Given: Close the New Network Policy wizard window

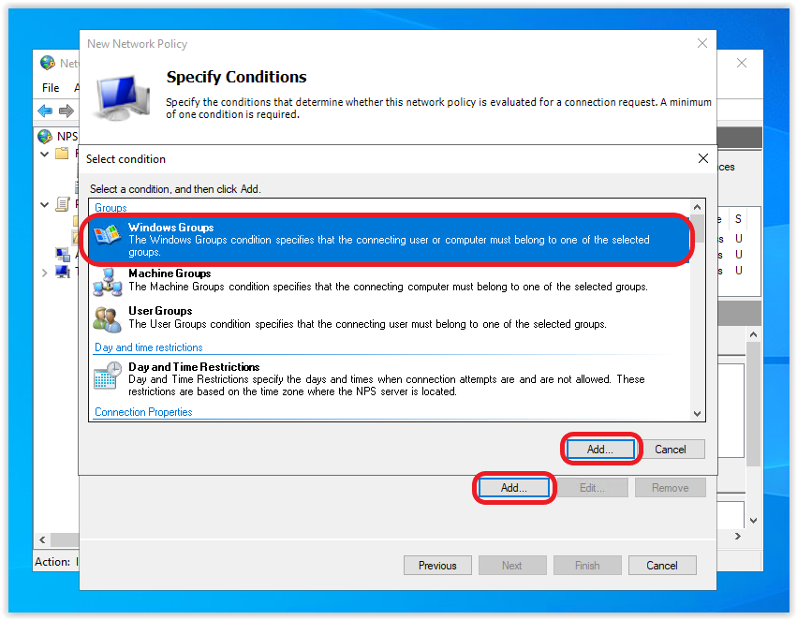Looking at the screenshot, I should pyautogui.click(x=702, y=43).
